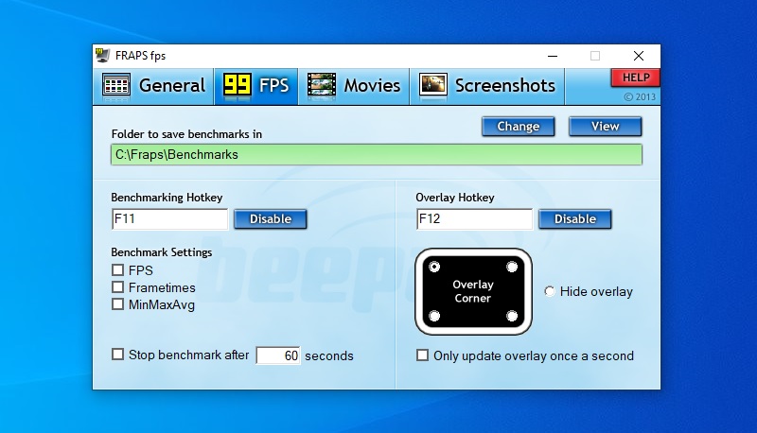The height and width of the screenshot is (433, 757).
Task: Enable the FPS benchmark checkbox
Action: pyautogui.click(x=117, y=270)
